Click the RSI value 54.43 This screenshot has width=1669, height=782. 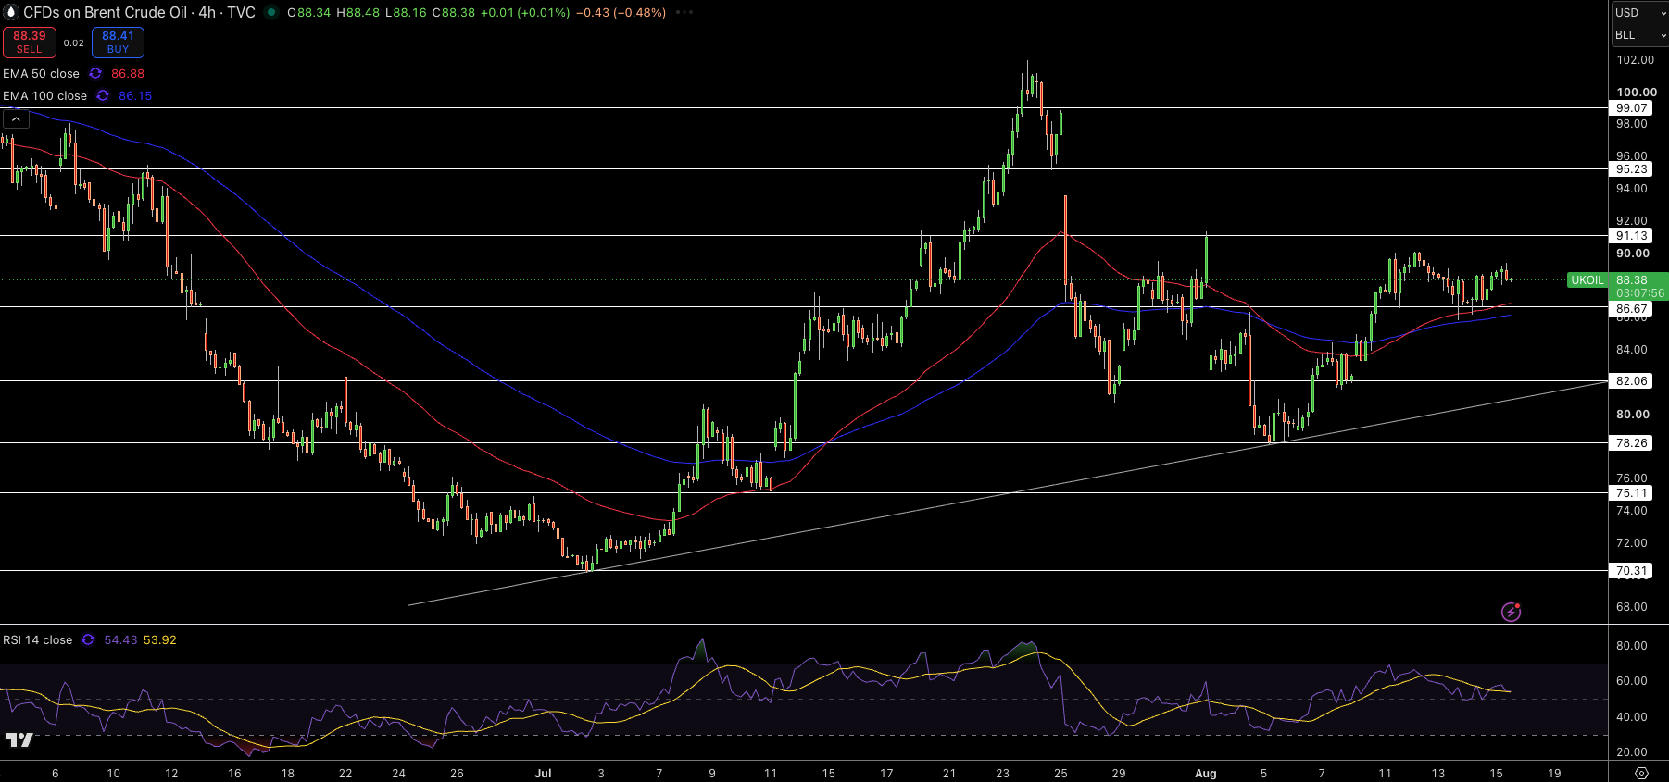120,639
